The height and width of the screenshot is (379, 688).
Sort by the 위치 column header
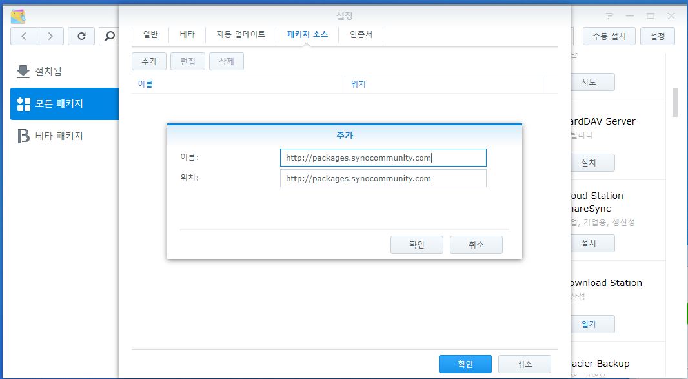(446, 85)
